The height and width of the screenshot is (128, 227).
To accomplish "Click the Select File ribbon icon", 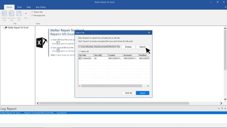I will 4,16.
